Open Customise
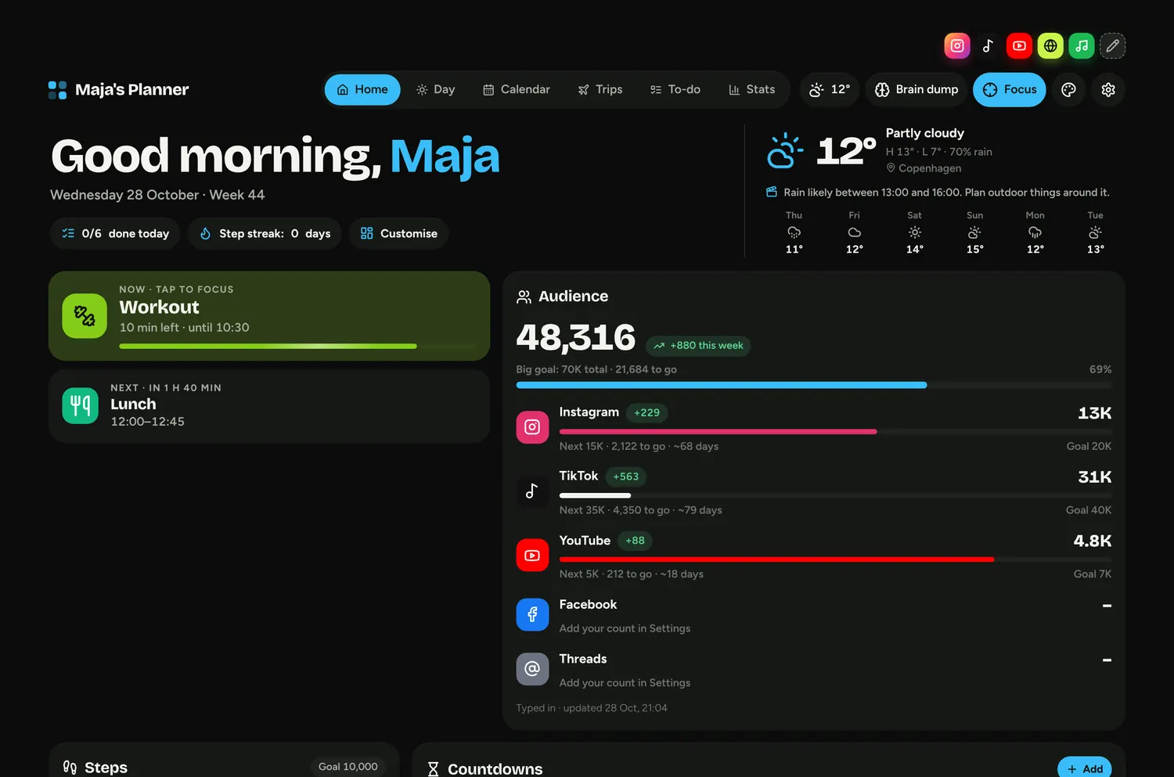 click(x=398, y=233)
